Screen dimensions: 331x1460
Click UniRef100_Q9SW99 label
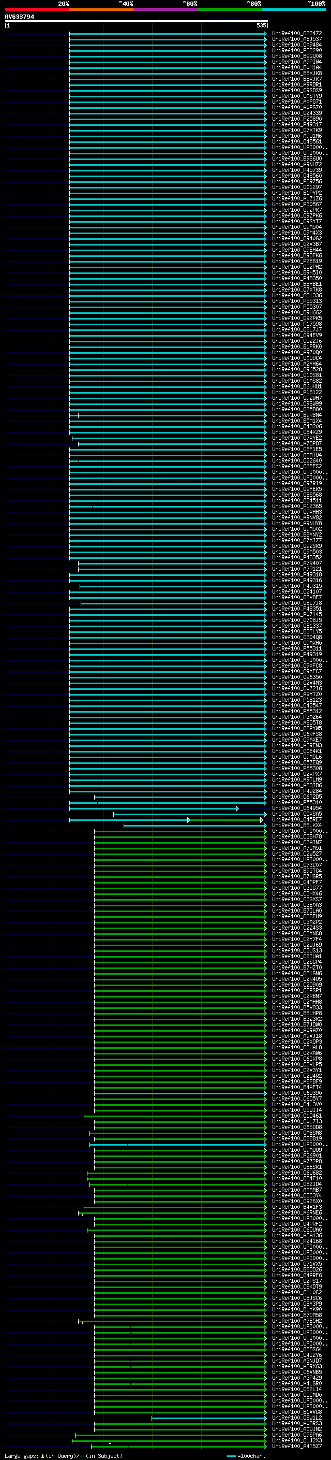(296, 403)
